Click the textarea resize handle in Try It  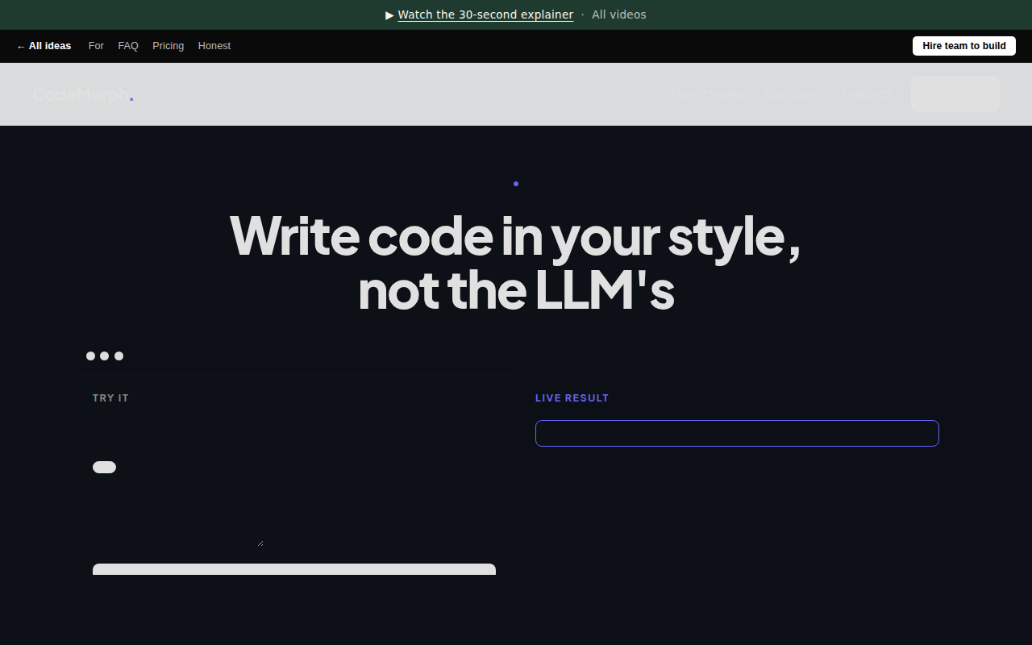(260, 543)
